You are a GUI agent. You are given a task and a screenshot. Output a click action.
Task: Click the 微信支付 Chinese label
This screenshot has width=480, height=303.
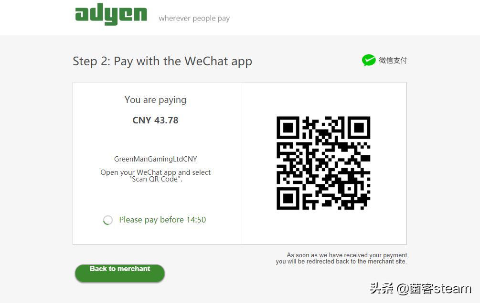(x=393, y=61)
